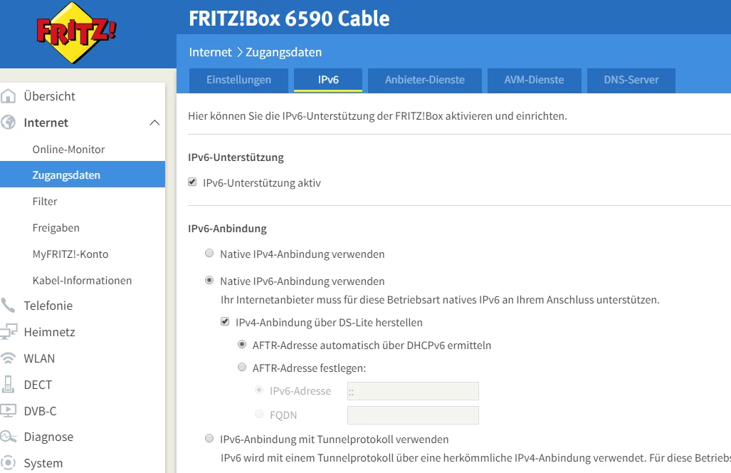
Task: Click the Diagnose icon in sidebar
Action: (9, 437)
